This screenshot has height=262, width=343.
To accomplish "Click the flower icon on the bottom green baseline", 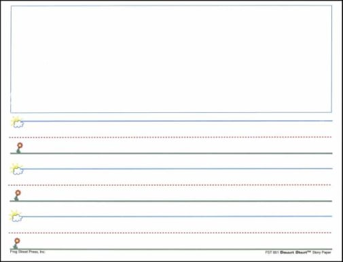I will click(16, 244).
